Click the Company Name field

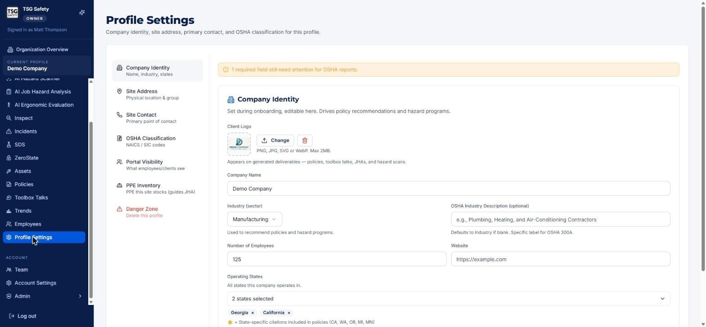[448, 189]
